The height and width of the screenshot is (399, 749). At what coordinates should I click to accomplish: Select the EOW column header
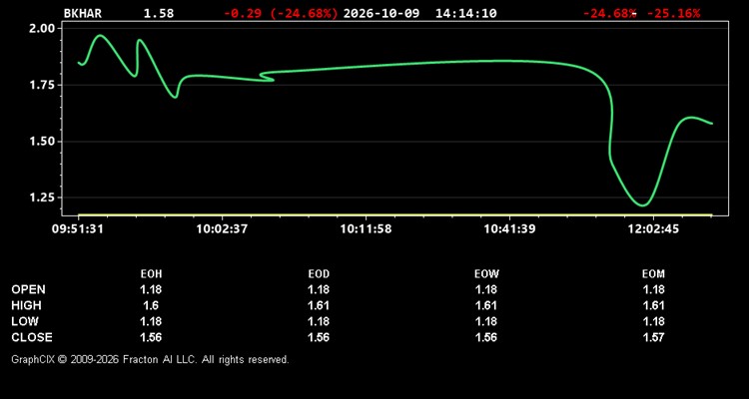click(486, 274)
